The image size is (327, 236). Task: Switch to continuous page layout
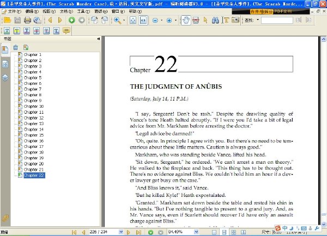pyautogui.click(x=224, y=232)
